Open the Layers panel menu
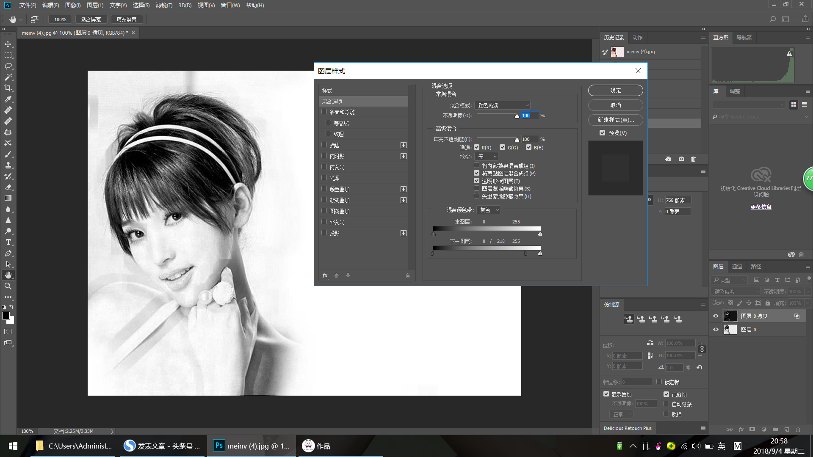Image resolution: width=813 pixels, height=457 pixels. (x=807, y=267)
